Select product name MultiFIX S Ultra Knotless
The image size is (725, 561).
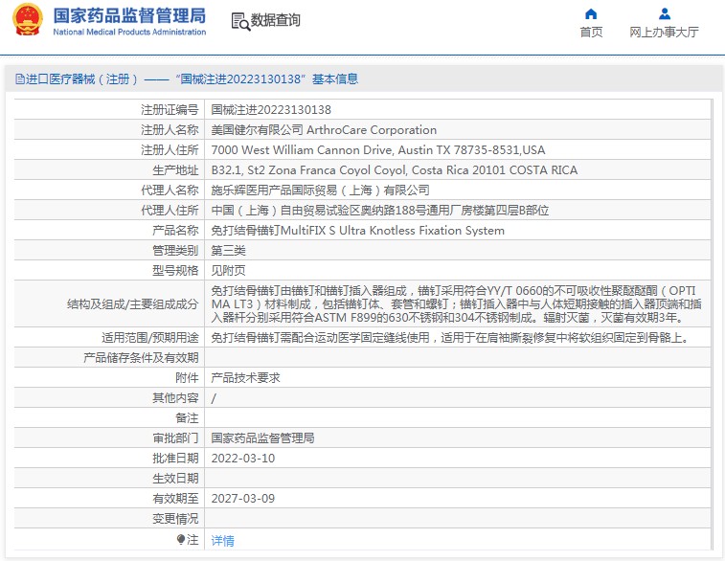click(357, 230)
